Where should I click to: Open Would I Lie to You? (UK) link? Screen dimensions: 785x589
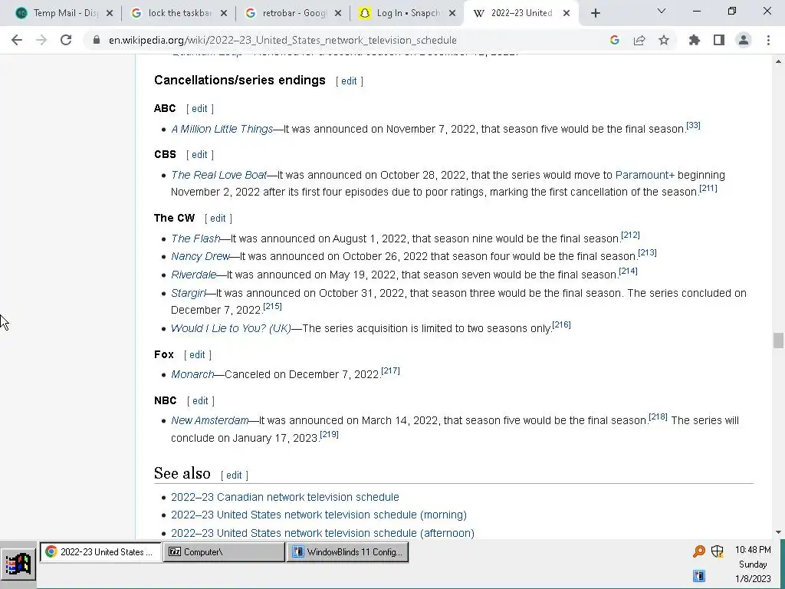231,328
